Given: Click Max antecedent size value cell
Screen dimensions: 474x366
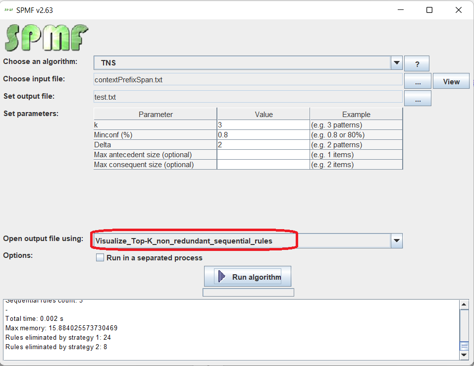Looking at the screenshot, I should pos(263,155).
